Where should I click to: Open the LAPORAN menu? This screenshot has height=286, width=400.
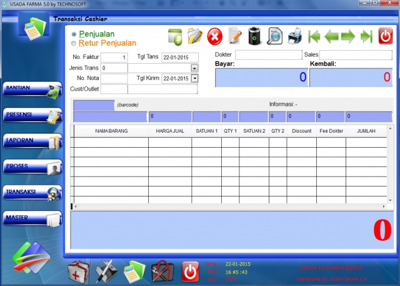point(32,141)
